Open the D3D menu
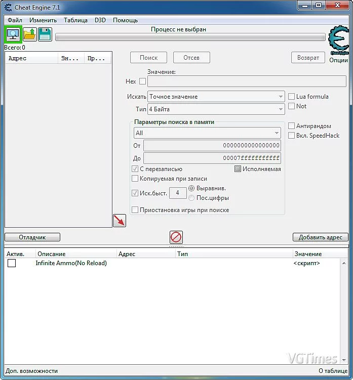 (100, 20)
